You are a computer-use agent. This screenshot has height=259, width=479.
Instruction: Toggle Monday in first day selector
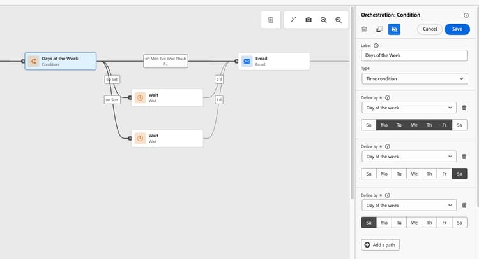(384, 125)
